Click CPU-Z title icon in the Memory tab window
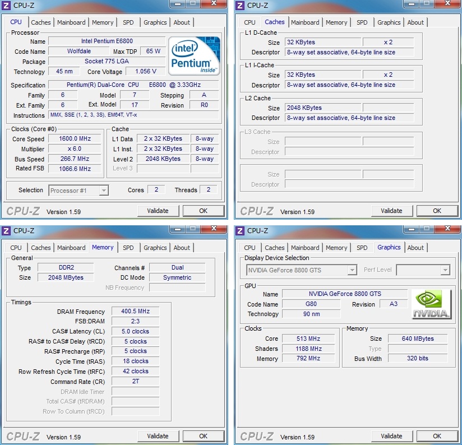This screenshot has width=462, height=445. tap(7, 230)
